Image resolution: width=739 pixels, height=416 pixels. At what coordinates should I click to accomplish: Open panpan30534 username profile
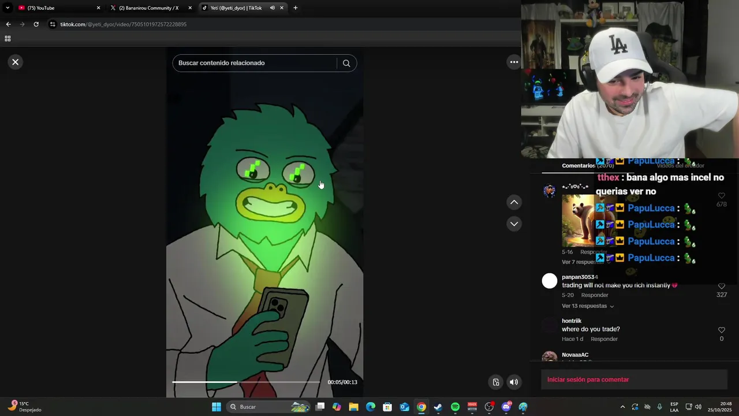click(580, 277)
